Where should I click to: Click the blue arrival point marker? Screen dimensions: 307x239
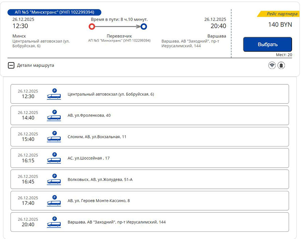(144, 26)
